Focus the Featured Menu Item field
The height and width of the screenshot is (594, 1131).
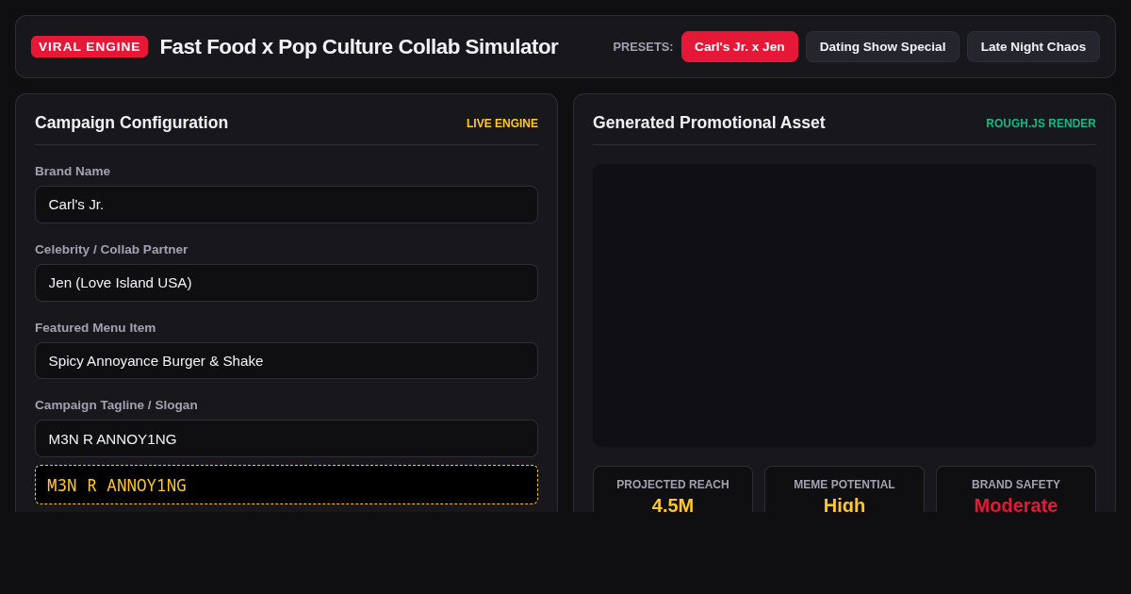coord(287,360)
